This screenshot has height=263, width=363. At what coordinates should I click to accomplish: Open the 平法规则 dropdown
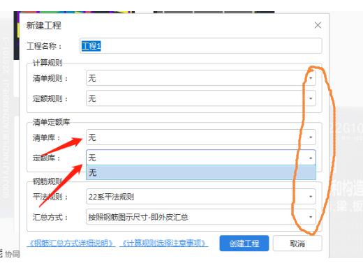pyautogui.click(x=201, y=197)
